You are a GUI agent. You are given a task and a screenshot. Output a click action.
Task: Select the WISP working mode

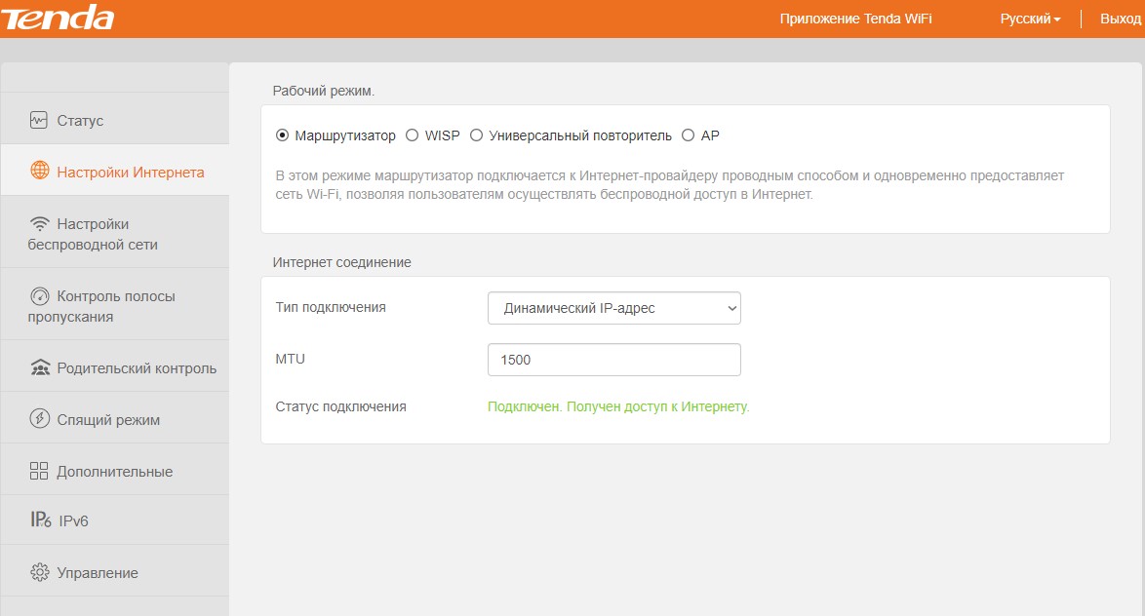click(x=412, y=135)
